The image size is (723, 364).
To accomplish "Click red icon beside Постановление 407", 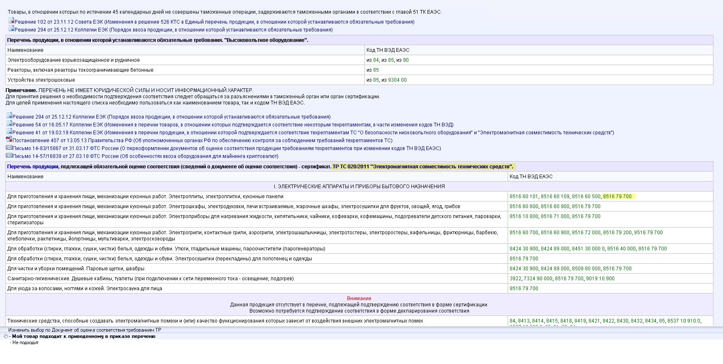I will point(9,139).
